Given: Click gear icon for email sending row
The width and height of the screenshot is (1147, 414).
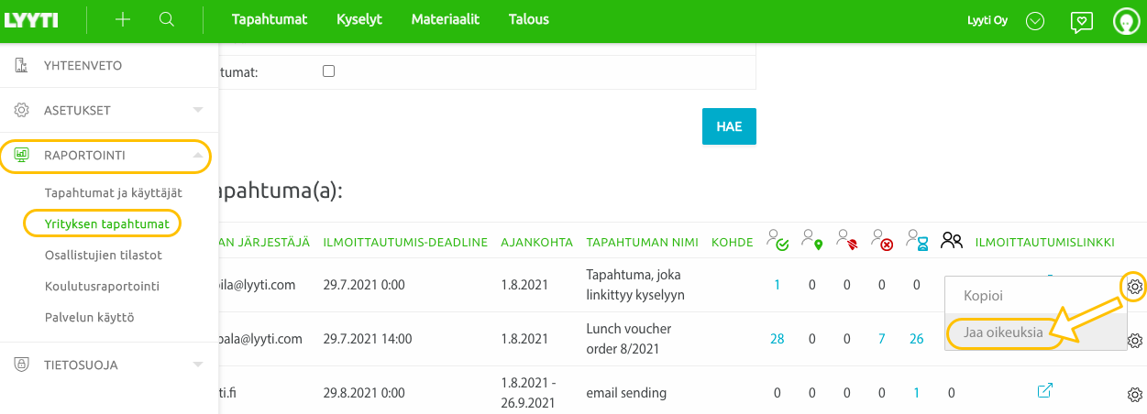Looking at the screenshot, I should pos(1134,395).
